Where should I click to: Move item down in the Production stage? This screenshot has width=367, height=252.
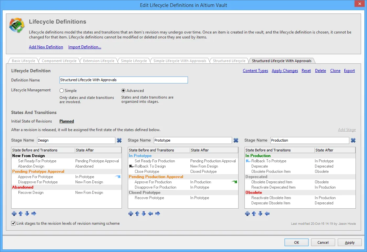pyautogui.click(x=260, y=213)
